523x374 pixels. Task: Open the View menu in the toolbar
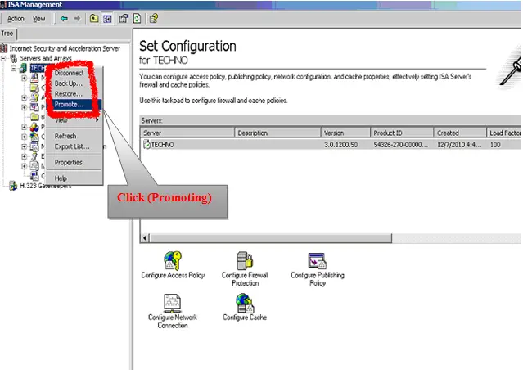point(39,19)
